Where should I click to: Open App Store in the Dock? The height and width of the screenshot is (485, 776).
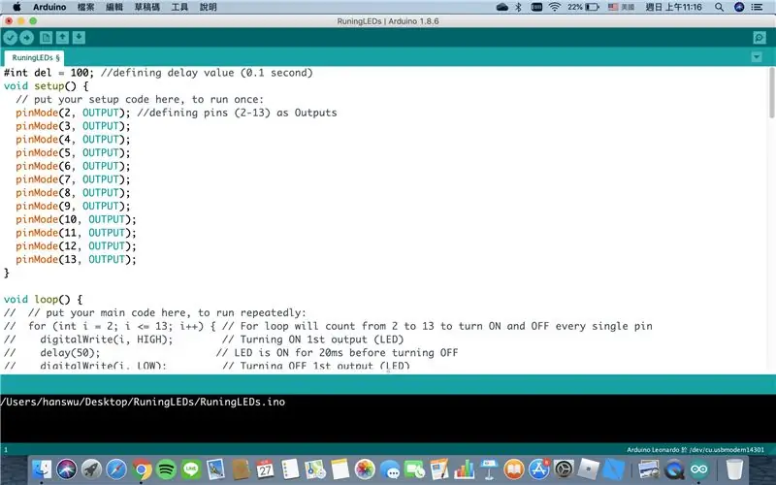point(539,469)
